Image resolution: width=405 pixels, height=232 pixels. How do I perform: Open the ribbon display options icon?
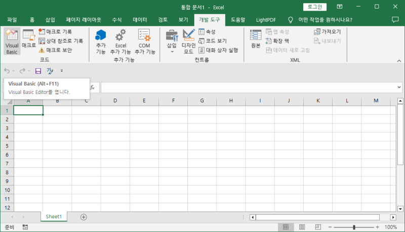[340, 7]
